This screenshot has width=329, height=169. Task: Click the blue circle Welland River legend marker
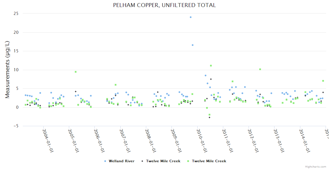click(x=105, y=161)
